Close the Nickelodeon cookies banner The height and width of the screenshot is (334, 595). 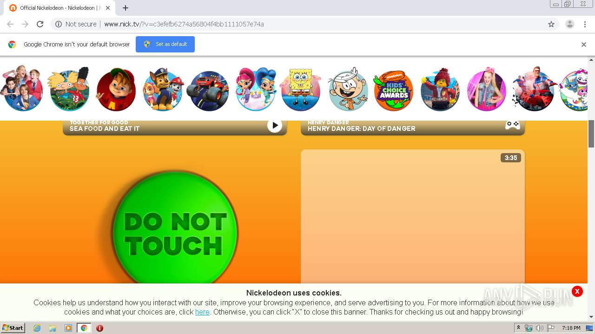[577, 291]
